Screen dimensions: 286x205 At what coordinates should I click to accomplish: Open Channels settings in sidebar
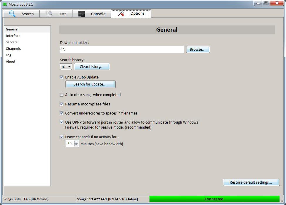tap(27, 49)
